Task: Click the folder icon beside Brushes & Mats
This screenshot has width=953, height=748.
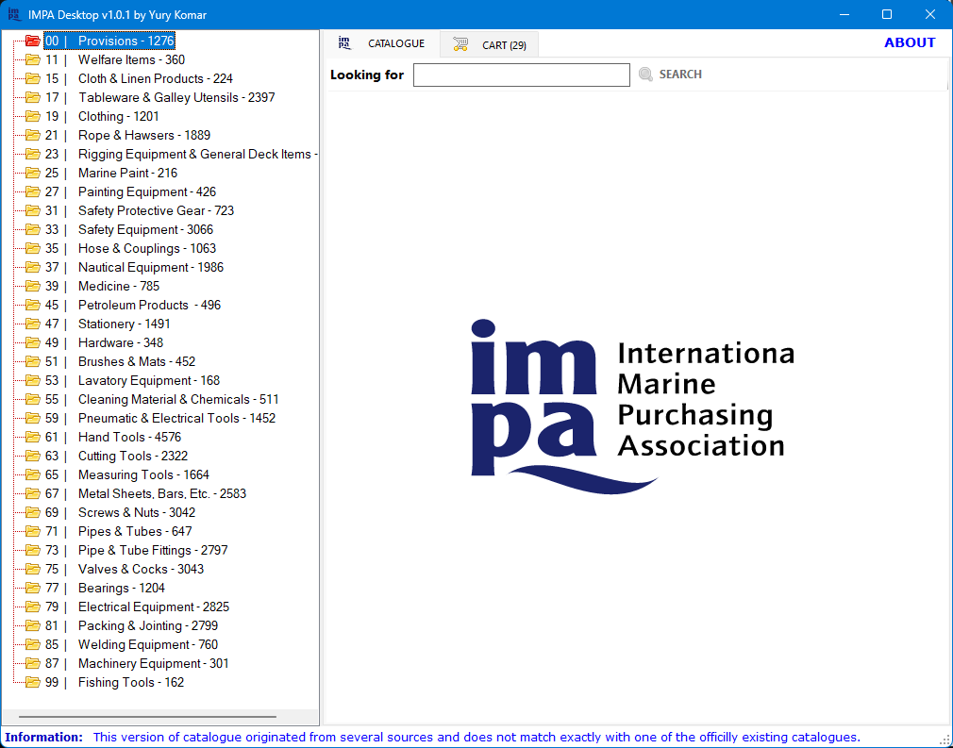Action: 32,361
